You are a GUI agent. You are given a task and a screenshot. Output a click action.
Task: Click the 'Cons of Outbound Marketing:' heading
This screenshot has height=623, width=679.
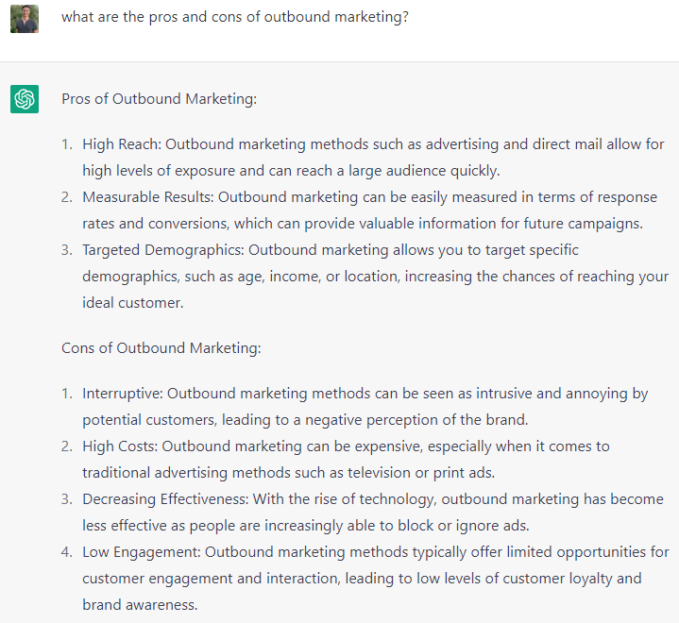[161, 347]
